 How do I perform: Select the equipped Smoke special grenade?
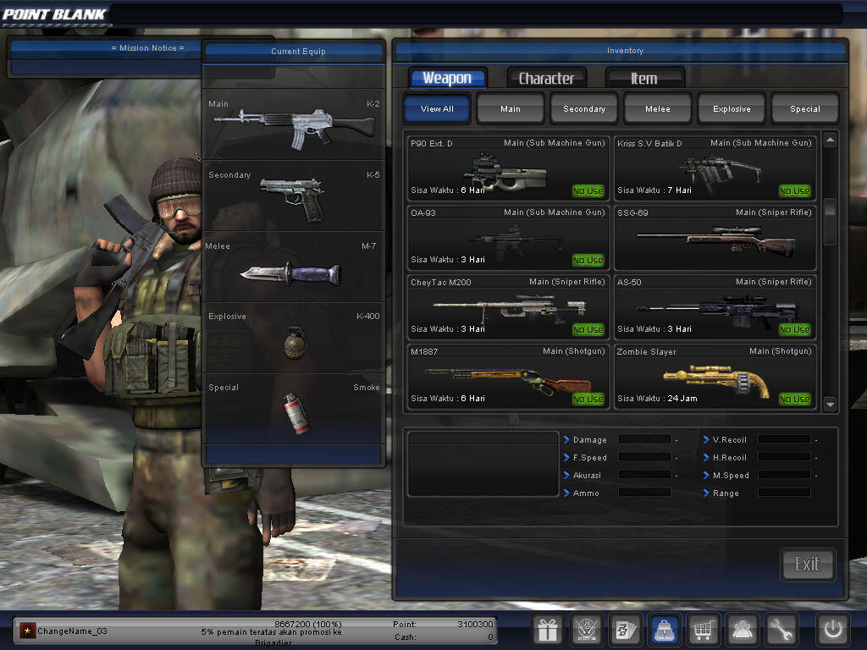click(294, 409)
